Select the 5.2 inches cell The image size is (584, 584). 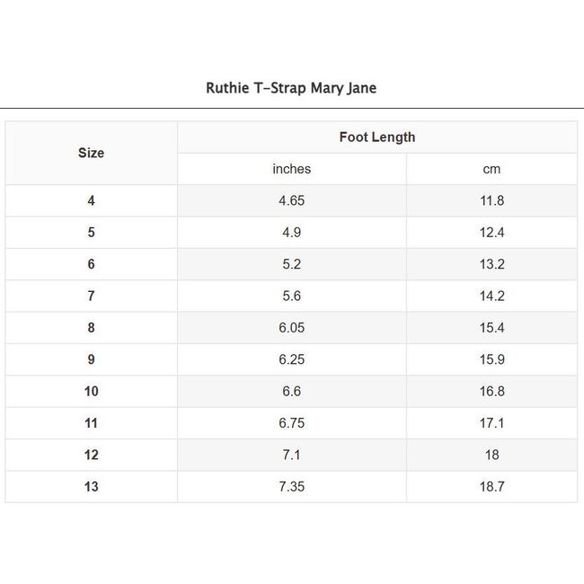pyautogui.click(x=291, y=264)
